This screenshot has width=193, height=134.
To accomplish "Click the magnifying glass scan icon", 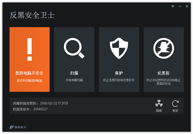I will pos(74,48).
